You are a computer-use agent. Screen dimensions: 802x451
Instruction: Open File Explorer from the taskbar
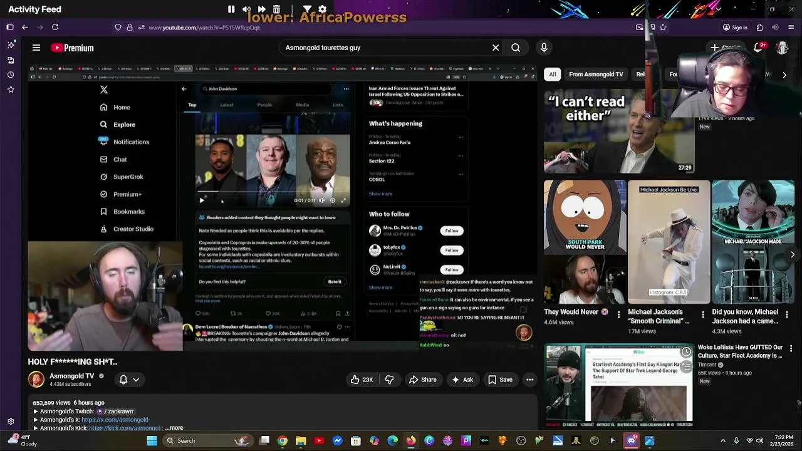click(301, 441)
